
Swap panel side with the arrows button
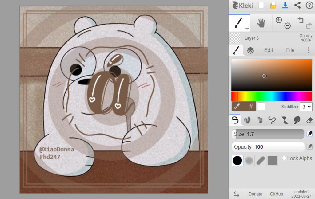[x=237, y=194]
